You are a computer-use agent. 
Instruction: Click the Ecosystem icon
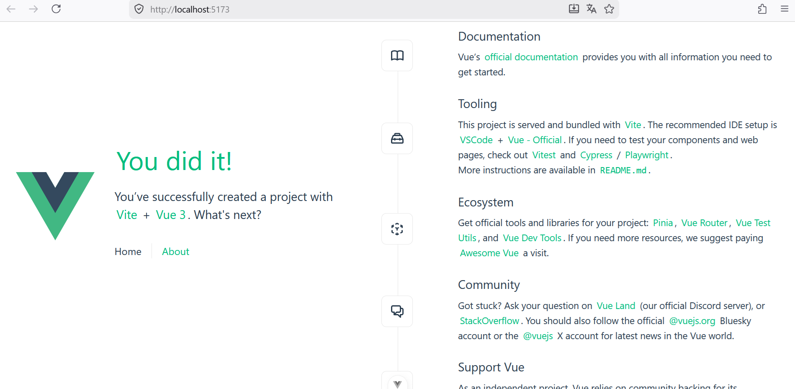pos(397,229)
